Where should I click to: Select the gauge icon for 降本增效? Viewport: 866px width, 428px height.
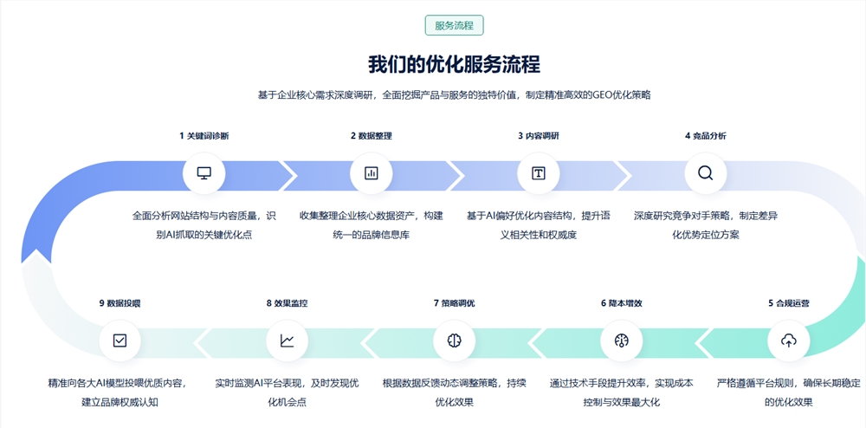pos(621,340)
